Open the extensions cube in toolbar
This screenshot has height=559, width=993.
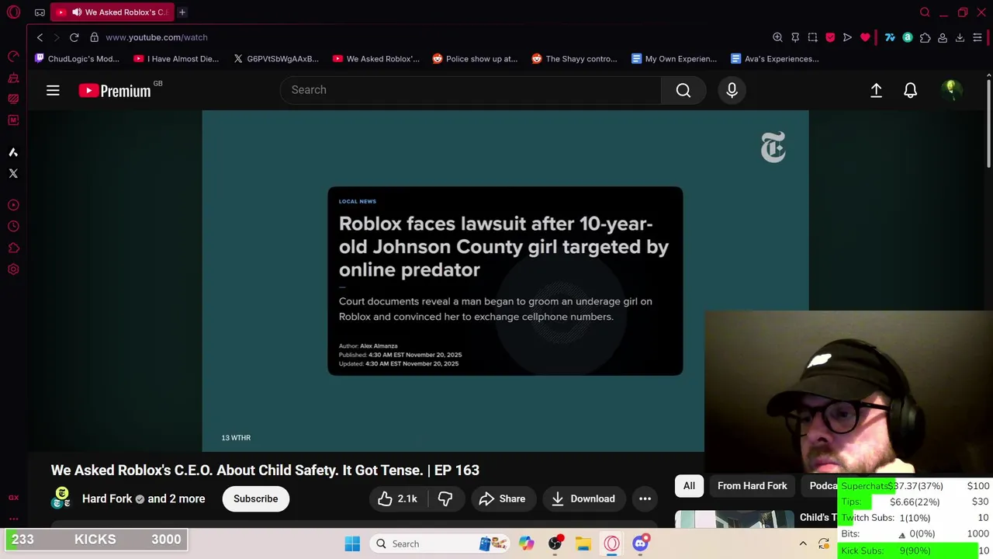click(925, 37)
